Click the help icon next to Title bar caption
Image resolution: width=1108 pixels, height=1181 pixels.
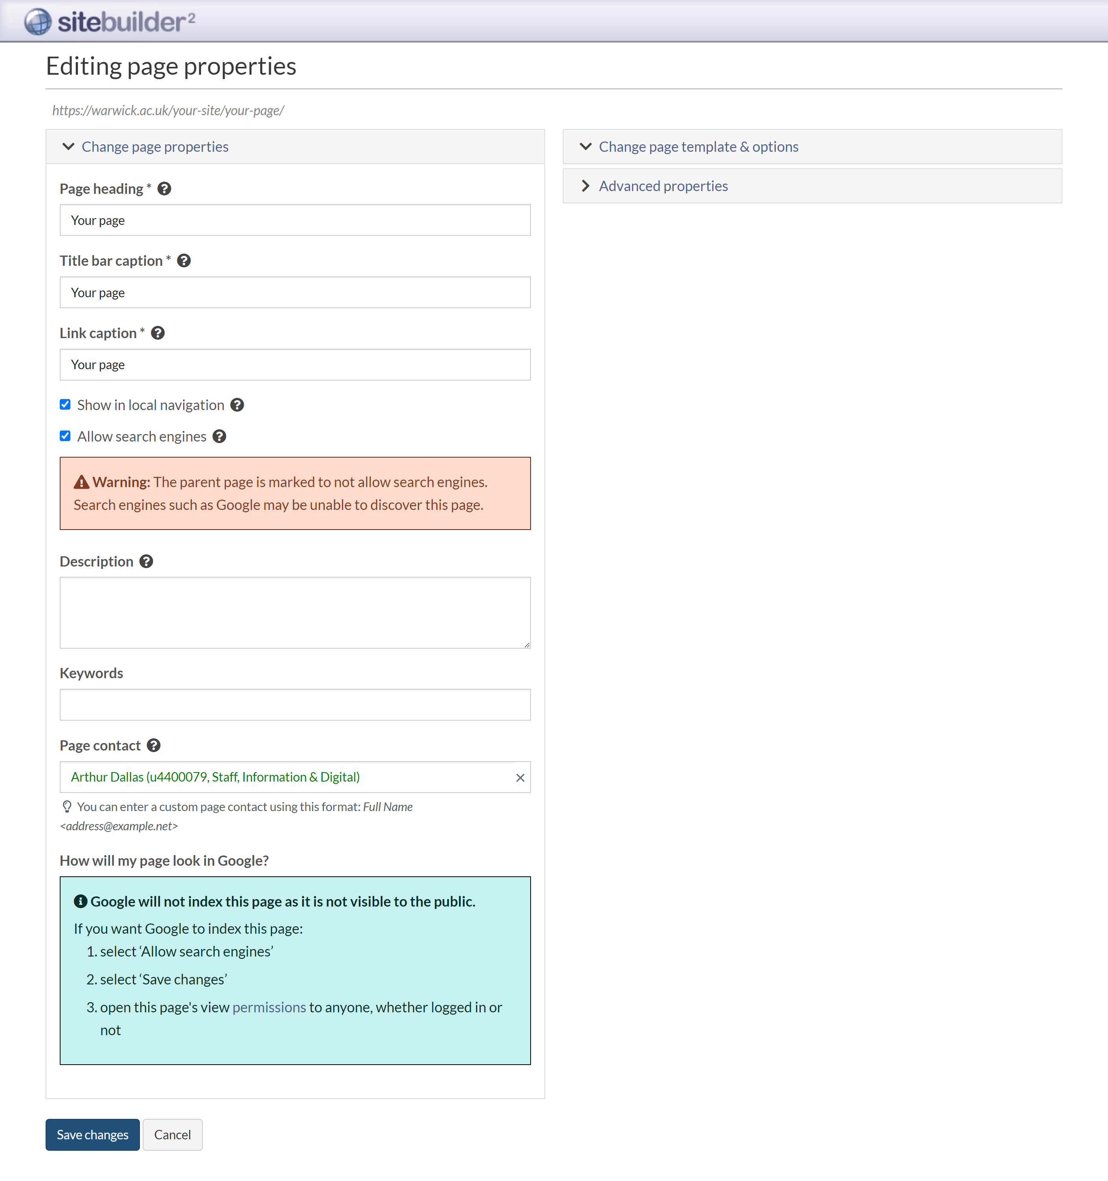184,261
